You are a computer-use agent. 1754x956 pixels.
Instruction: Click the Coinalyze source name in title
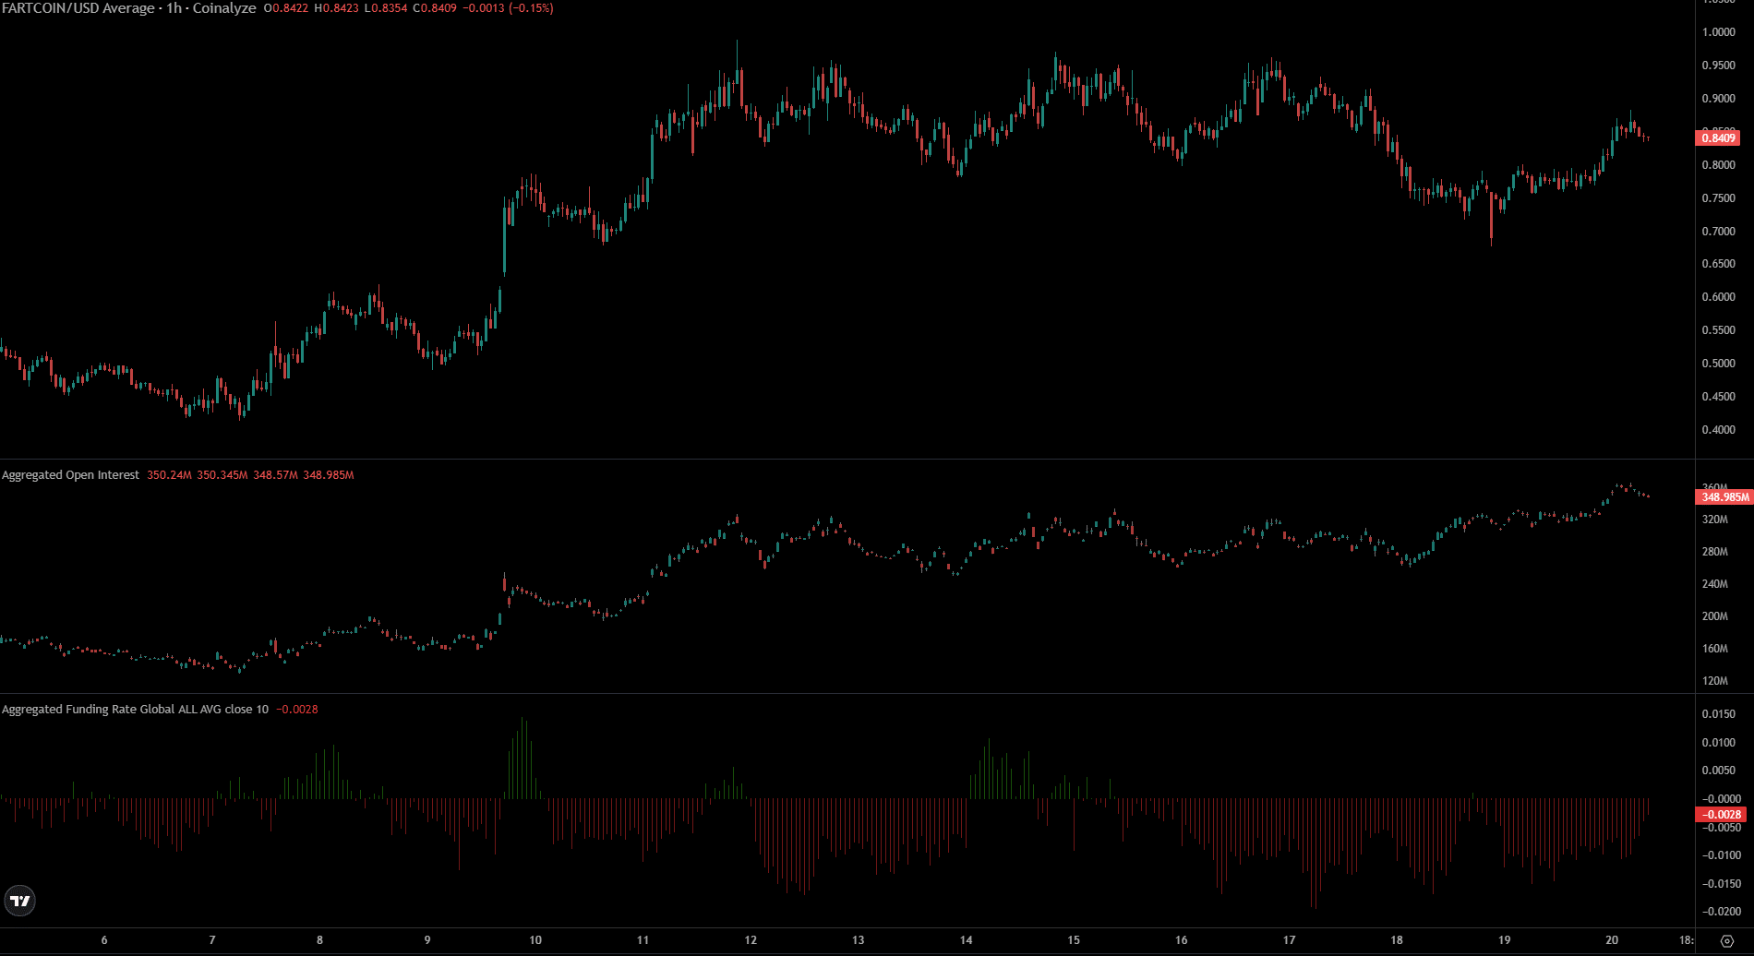[x=224, y=8]
